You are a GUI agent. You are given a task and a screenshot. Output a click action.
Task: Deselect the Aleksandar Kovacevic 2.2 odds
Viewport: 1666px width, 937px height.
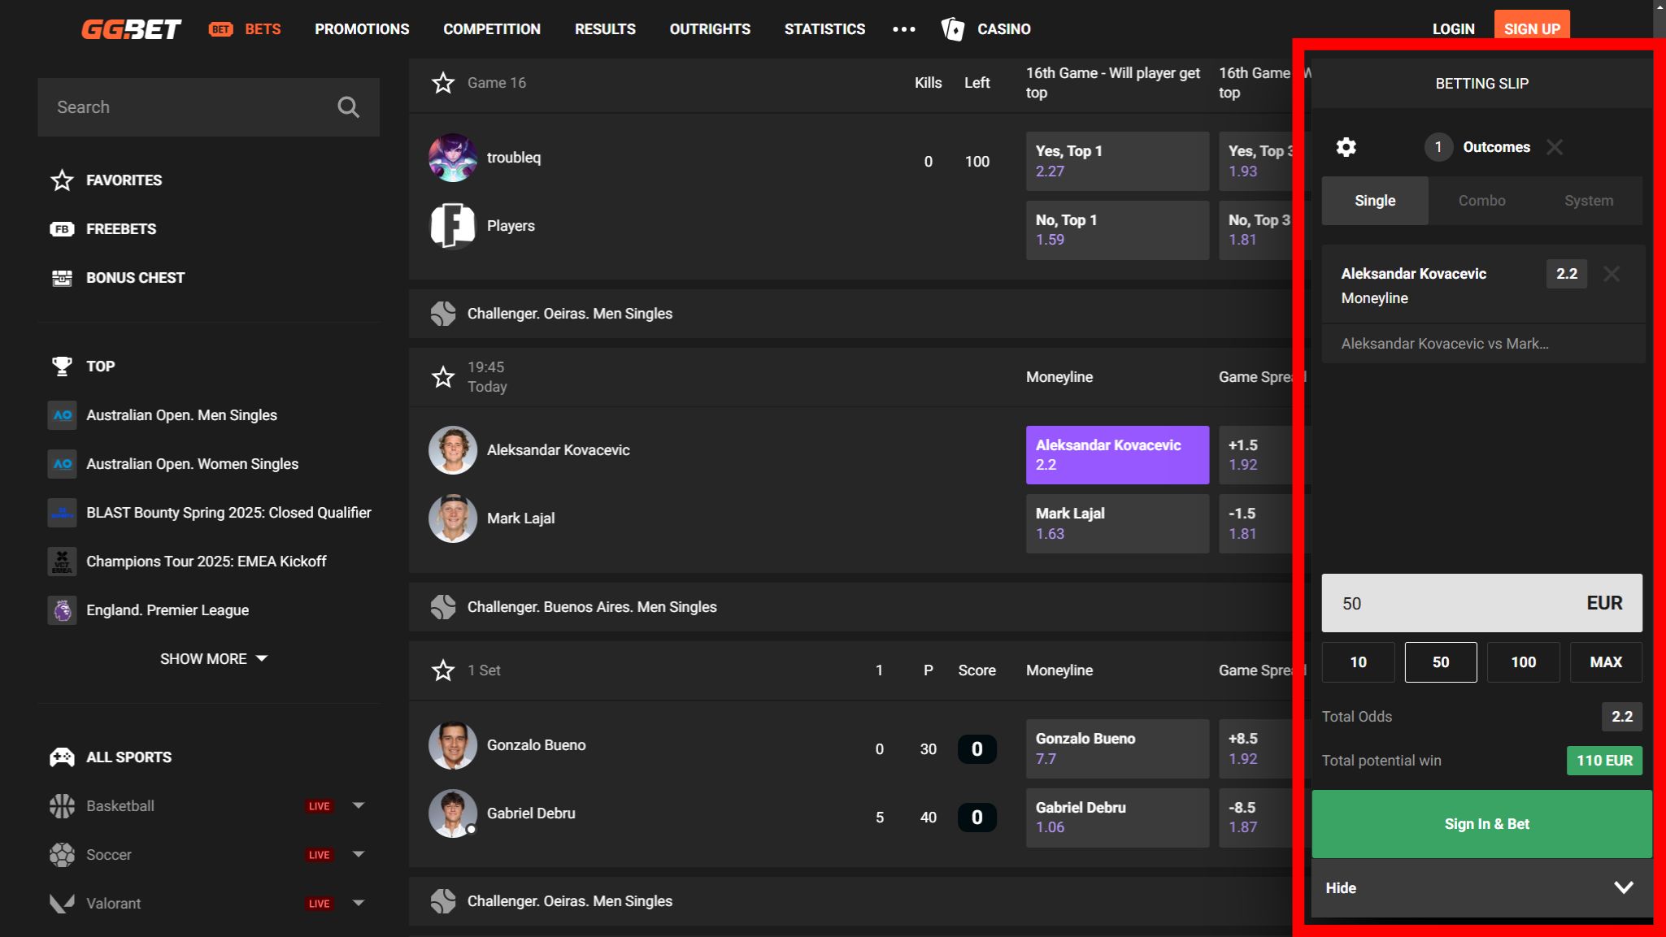pos(1117,455)
